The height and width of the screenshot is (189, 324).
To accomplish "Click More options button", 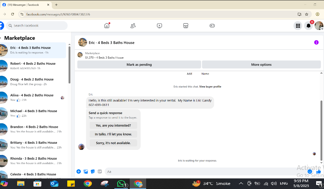I will pyautogui.click(x=262, y=64).
